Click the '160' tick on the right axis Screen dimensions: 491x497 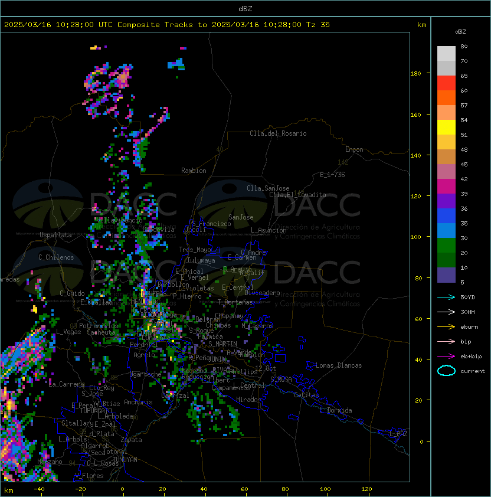coord(415,115)
